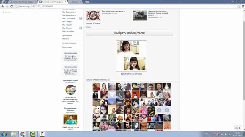Bookmark page using the star icon
Viewport: 245px width, 137px height.
click(x=238, y=6)
